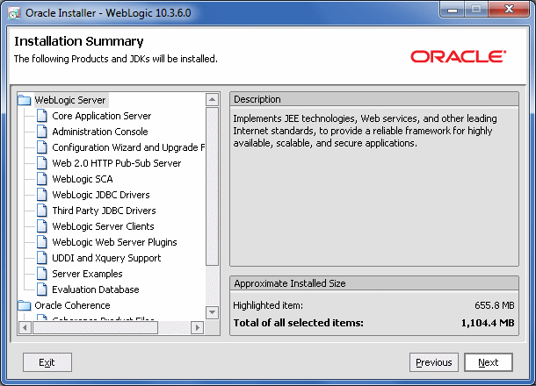Screen dimensions: 536x386
Task: Click the Next button
Action: pyautogui.click(x=489, y=362)
